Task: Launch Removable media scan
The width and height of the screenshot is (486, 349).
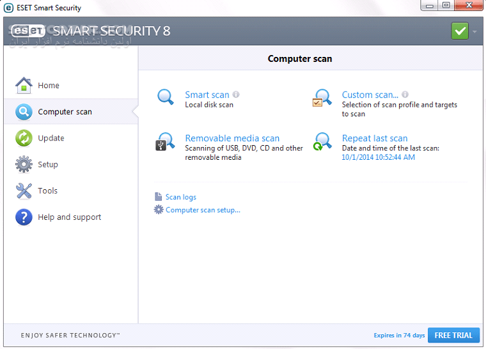Action: coord(232,138)
